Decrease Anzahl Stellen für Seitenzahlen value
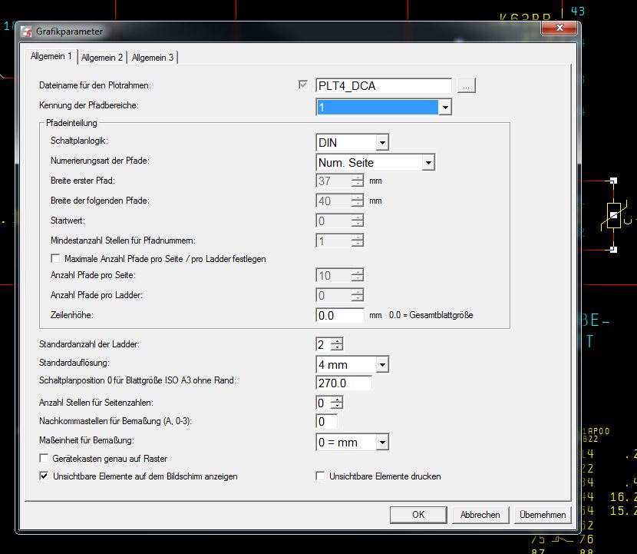 click(337, 406)
